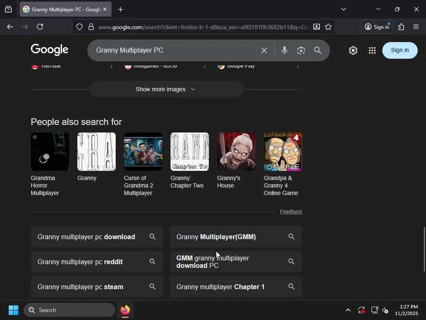Screen dimensions: 426x320
Task: Search Granny multiplayer pc reddit suggestion
Action: (x=97, y=262)
